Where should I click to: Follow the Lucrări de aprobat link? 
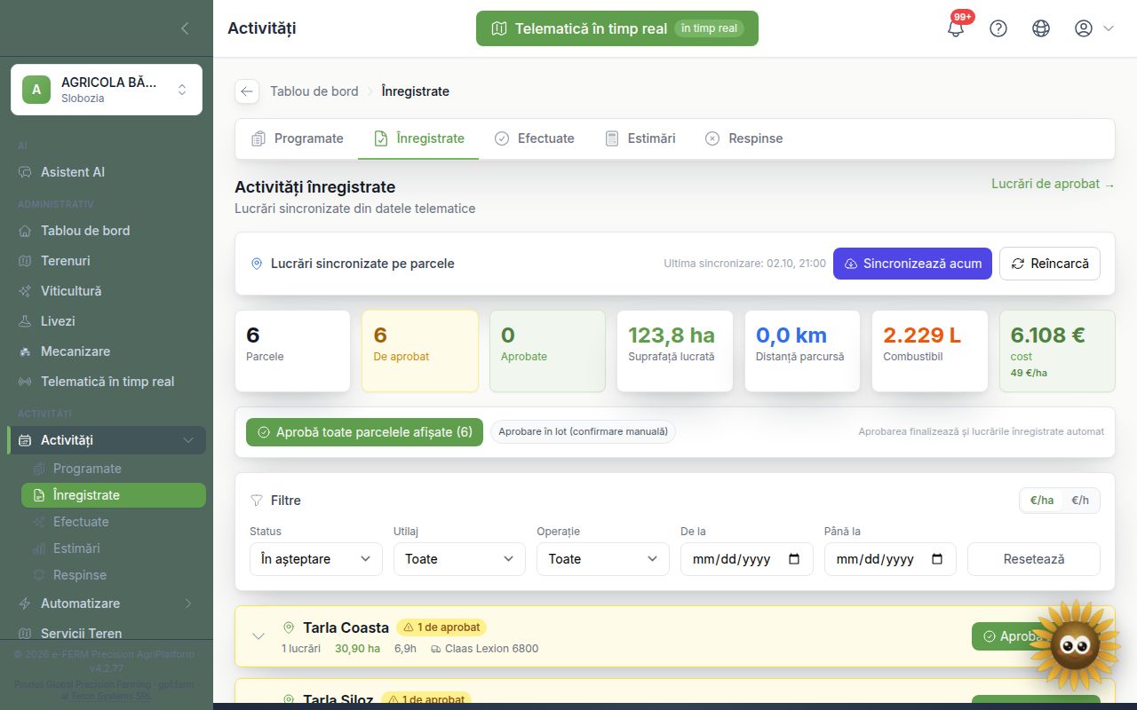click(x=1053, y=184)
